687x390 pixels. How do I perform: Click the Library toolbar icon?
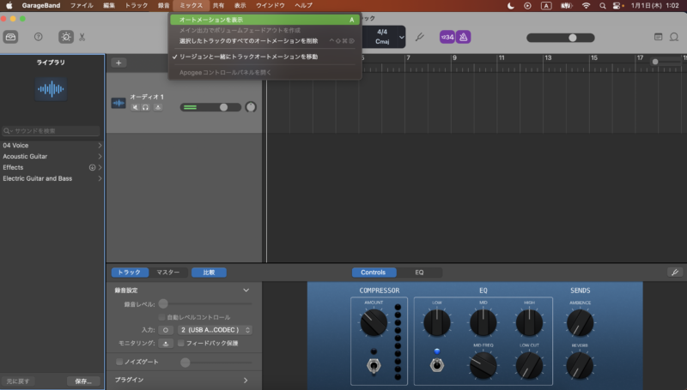click(x=11, y=37)
